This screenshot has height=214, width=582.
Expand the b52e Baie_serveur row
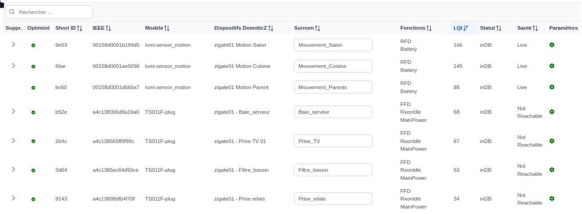point(13,111)
